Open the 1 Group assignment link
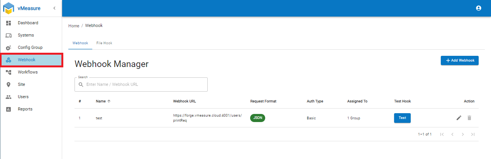 pyautogui.click(x=353, y=118)
